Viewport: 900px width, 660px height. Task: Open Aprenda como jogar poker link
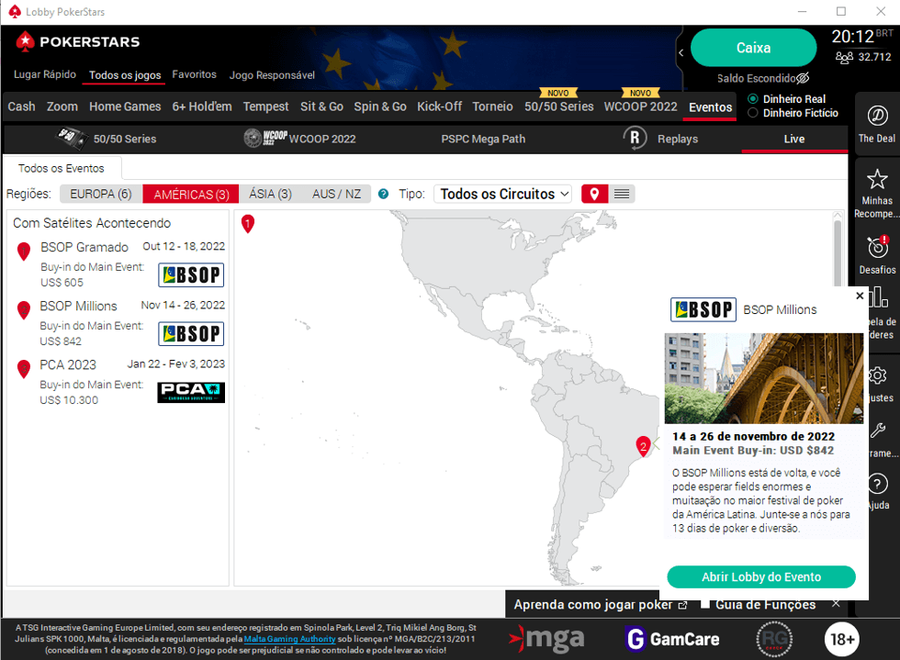pos(601,604)
